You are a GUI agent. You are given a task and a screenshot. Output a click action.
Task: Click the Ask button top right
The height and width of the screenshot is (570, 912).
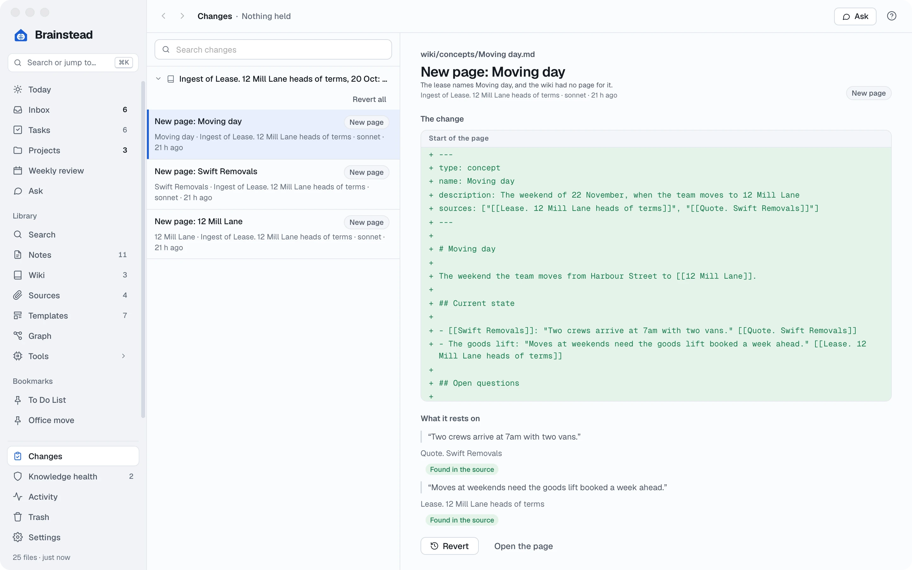pyautogui.click(x=855, y=16)
